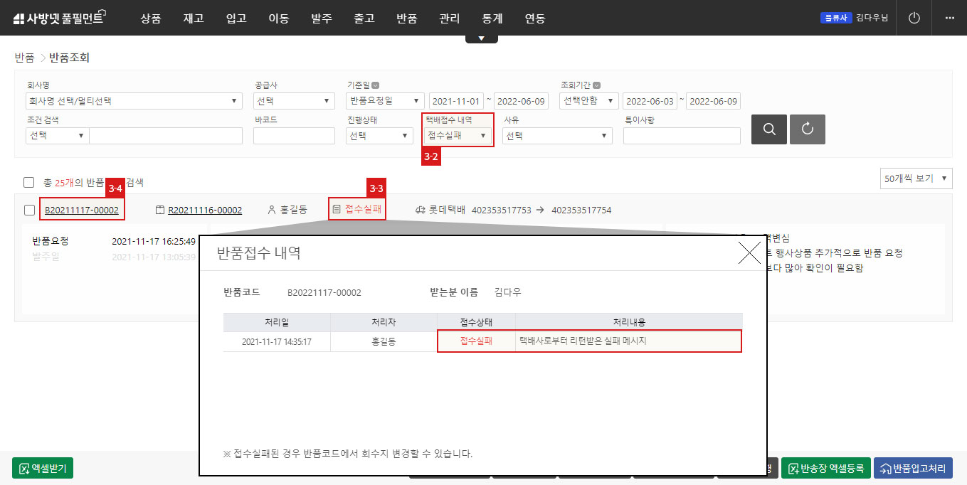967x485 pixels.
Task: Click the search magnifier icon to run query
Action: 769,129
